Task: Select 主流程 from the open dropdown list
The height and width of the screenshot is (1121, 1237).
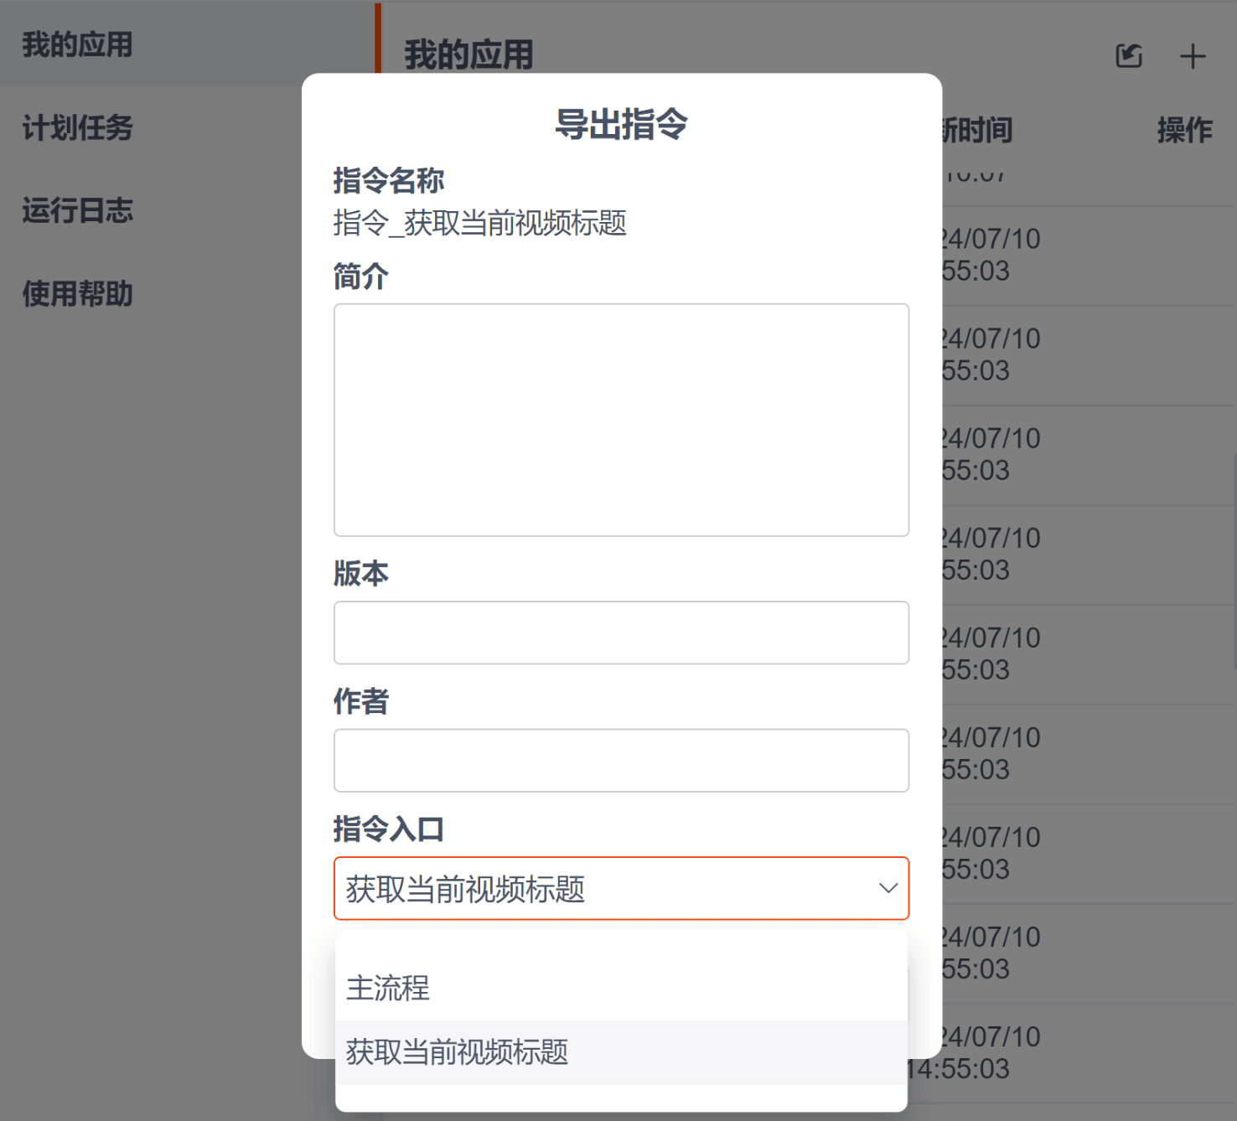Action: (387, 989)
